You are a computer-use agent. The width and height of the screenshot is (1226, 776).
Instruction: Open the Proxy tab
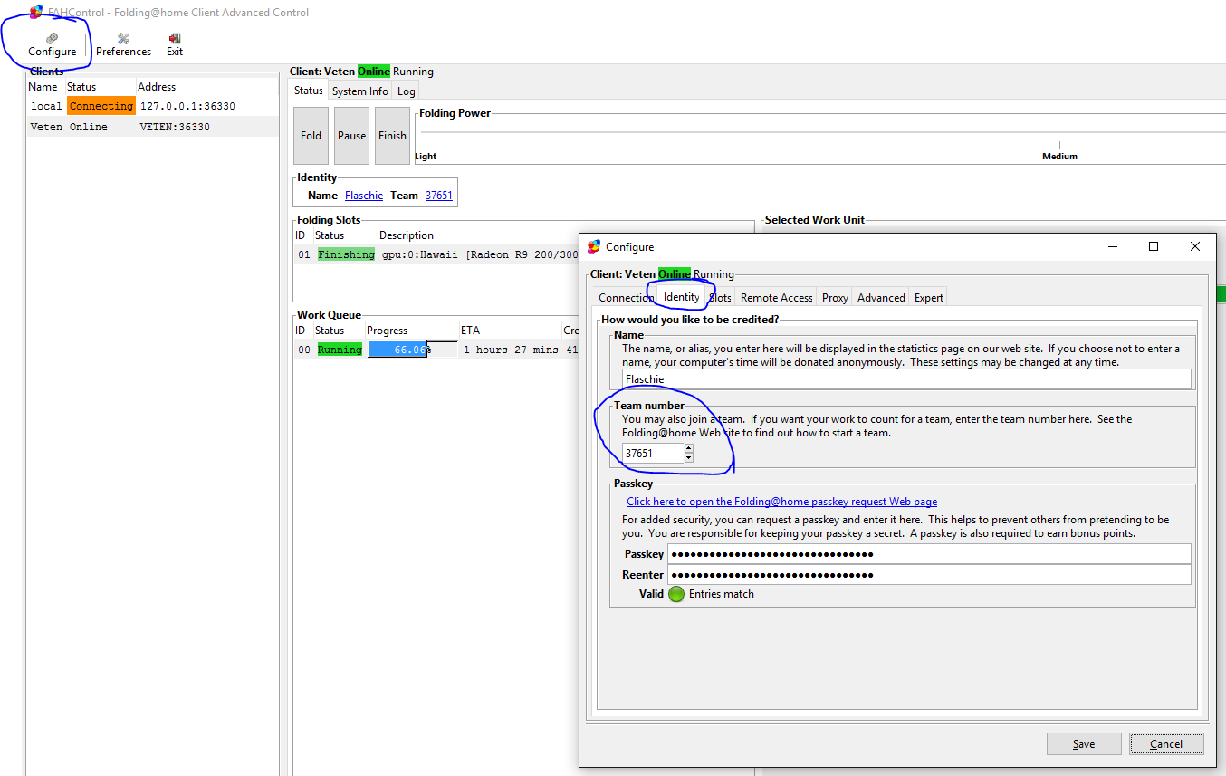835,298
